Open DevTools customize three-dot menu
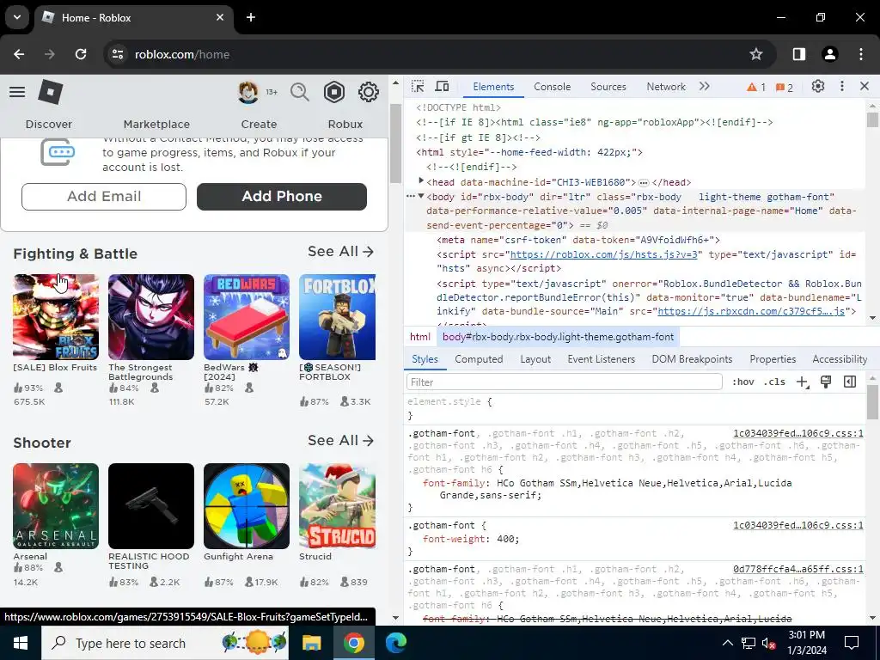 click(x=842, y=87)
